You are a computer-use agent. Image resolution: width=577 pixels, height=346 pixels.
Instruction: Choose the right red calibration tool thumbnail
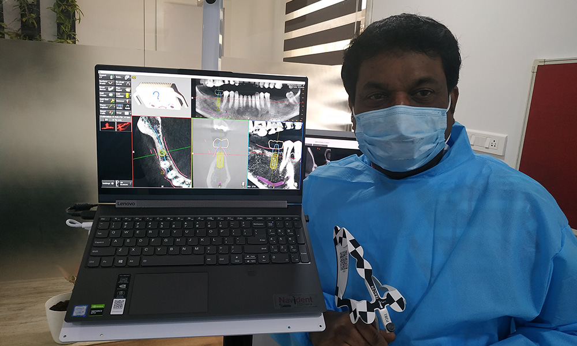coord(124,126)
